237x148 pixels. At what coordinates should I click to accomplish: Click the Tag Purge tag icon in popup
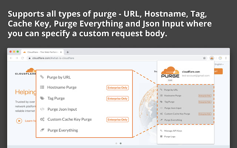[161, 102]
